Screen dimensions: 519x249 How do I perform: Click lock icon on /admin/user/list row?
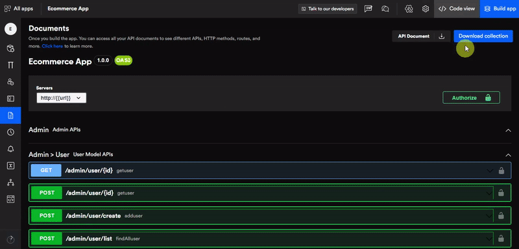click(501, 238)
